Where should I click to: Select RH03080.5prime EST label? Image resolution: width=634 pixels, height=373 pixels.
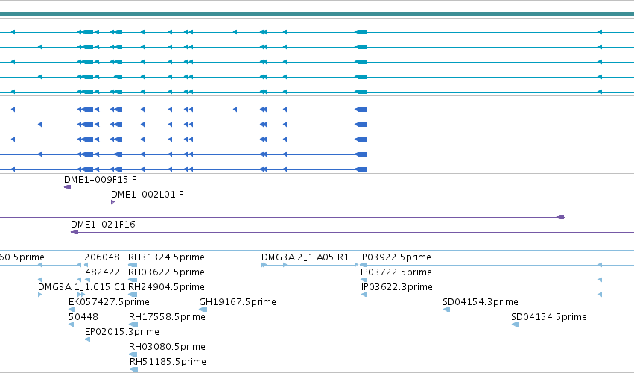coord(167,347)
